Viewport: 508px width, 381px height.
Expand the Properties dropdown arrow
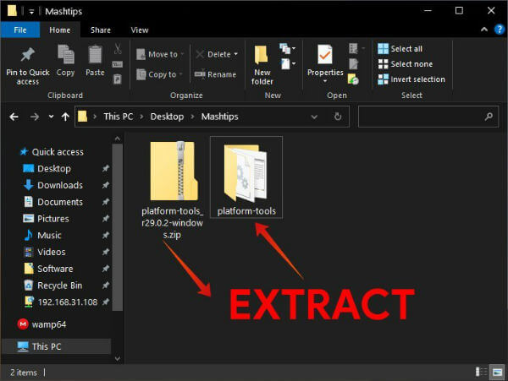pos(325,81)
